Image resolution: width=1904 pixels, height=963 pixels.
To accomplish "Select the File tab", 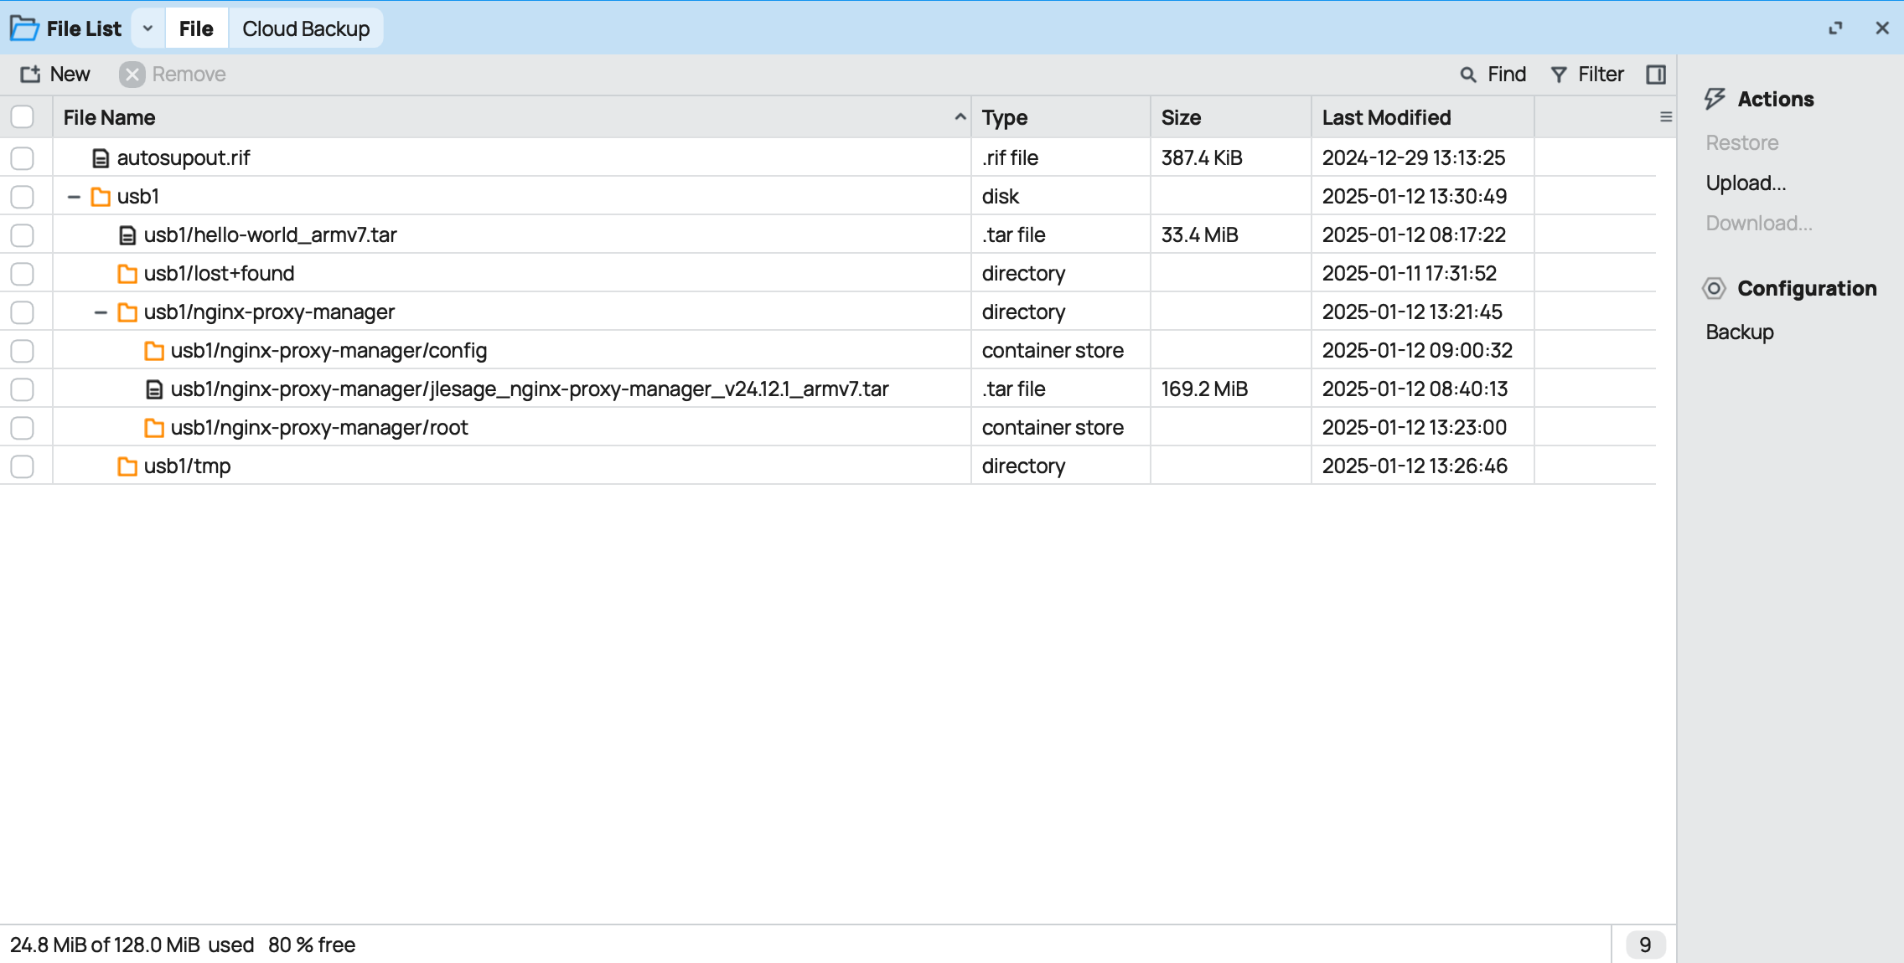I will (x=196, y=28).
